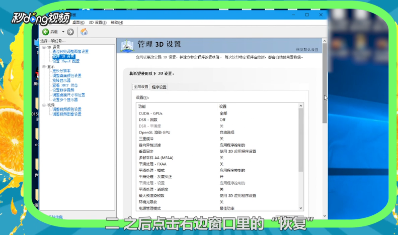
Task: Select the CUDA - GPUs row
Action: click(218, 113)
